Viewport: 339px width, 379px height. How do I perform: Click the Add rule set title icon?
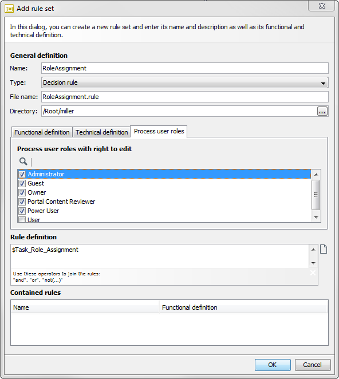(9, 9)
